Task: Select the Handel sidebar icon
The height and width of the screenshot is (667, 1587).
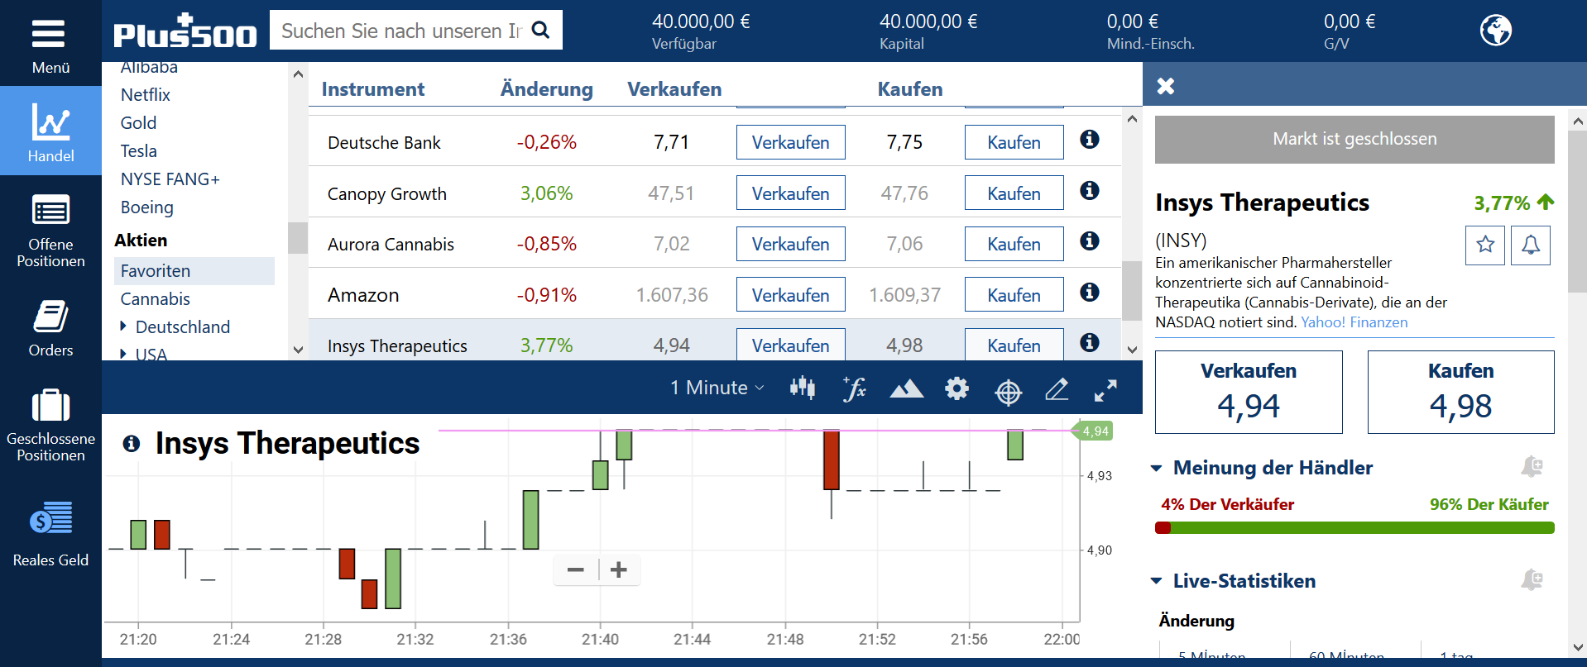Action: pos(50,131)
